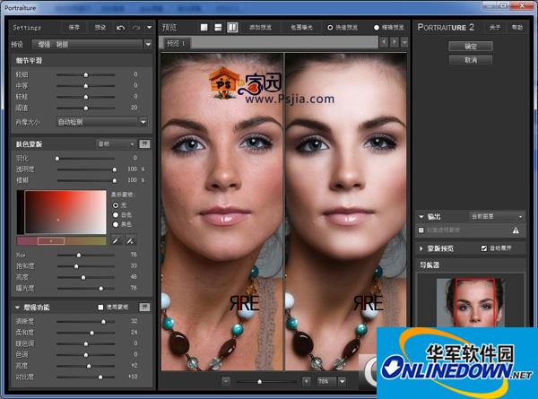Click the undo arrow icon in Settings
Screen dimensions: 538x399
point(121,28)
